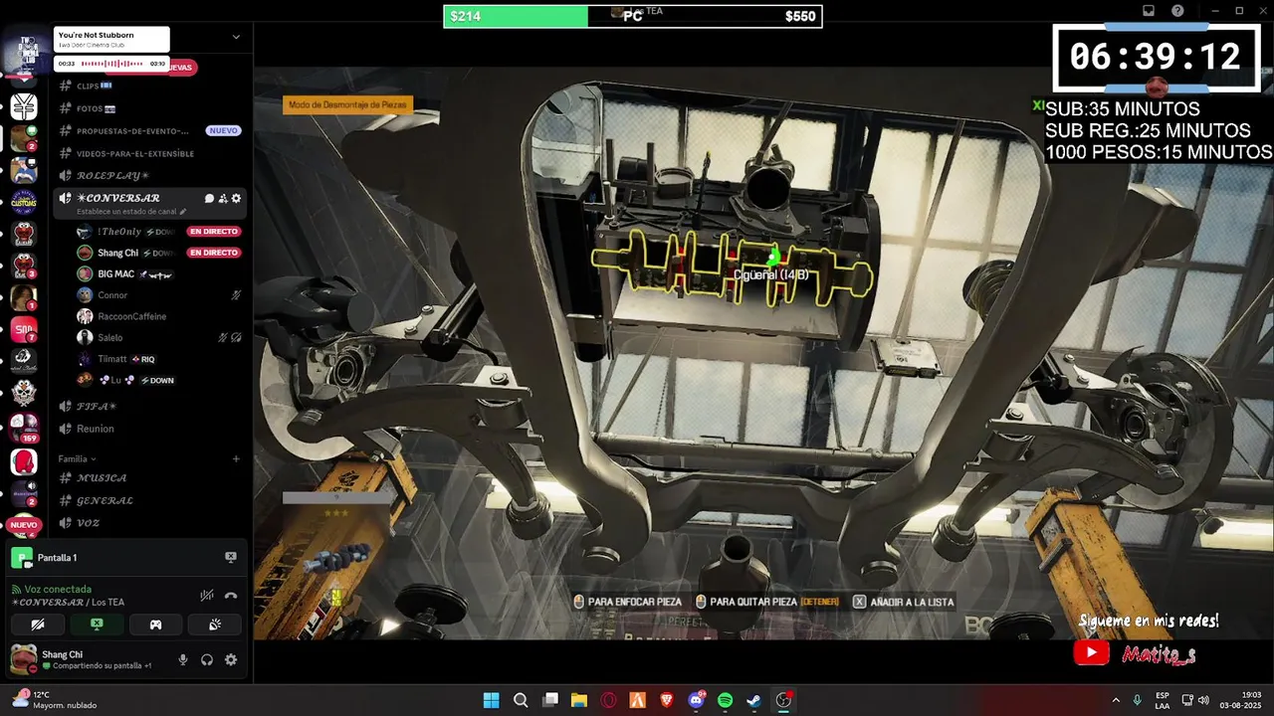Expand server header dropdown chevron

click(x=236, y=37)
